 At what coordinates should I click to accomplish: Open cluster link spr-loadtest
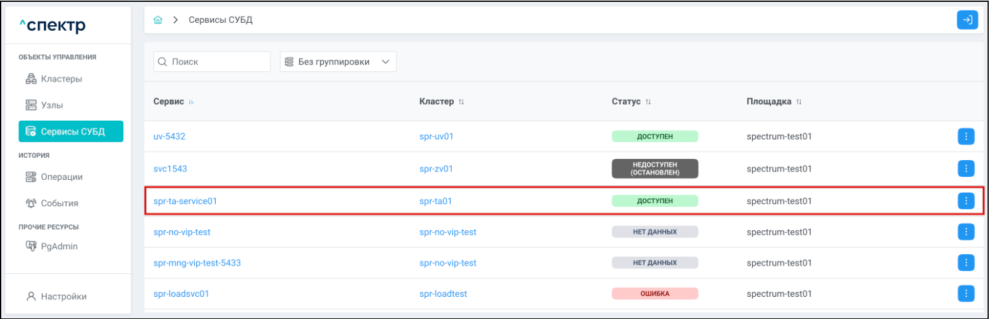click(443, 294)
